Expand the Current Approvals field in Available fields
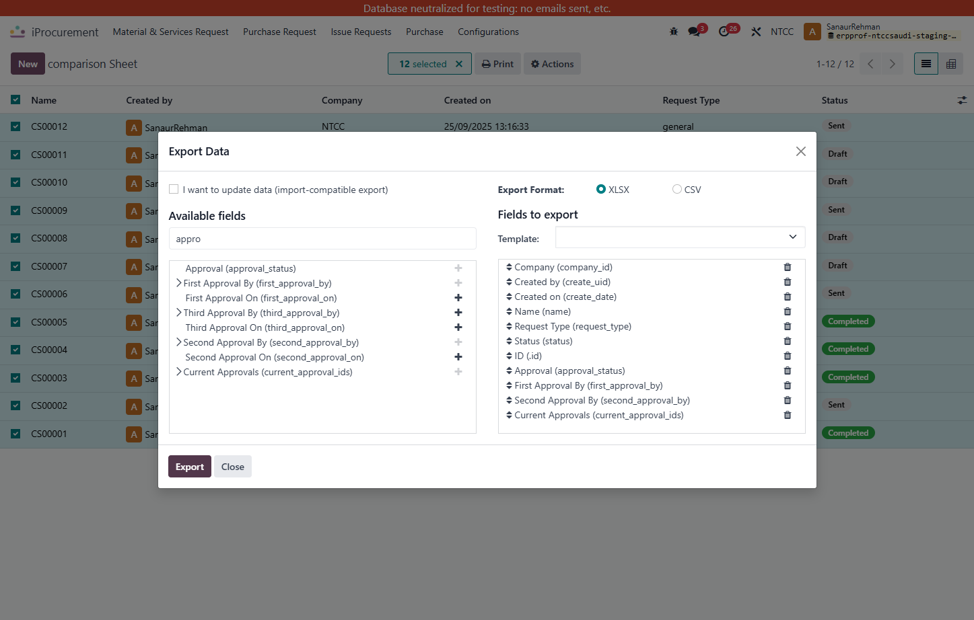 179,372
